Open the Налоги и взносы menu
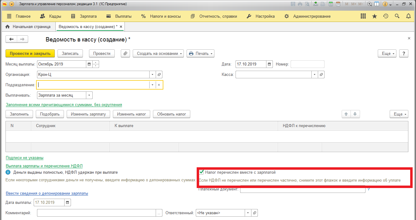The height and width of the screenshot is (220, 416). (161, 16)
